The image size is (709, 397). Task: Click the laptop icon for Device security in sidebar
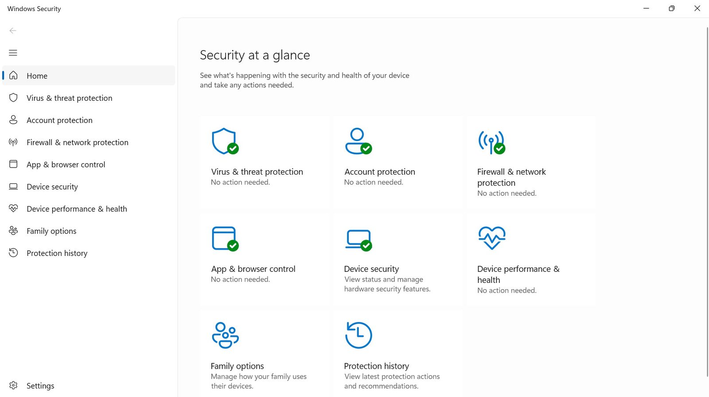13,187
